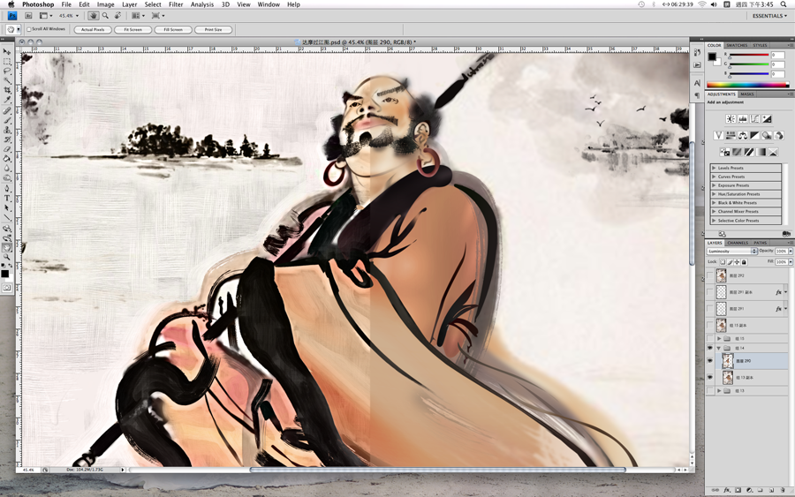Switch to the Channels tab
The width and height of the screenshot is (795, 497).
pos(738,243)
